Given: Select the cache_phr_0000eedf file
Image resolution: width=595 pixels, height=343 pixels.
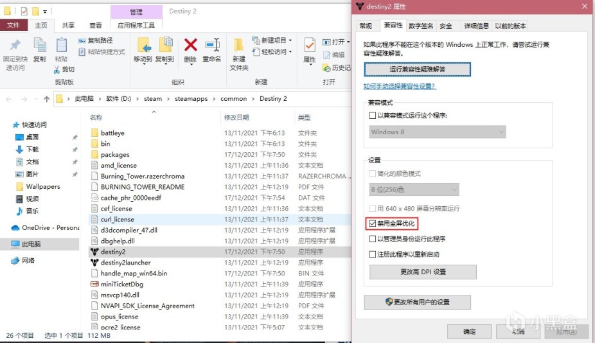Looking at the screenshot, I should point(131,198).
